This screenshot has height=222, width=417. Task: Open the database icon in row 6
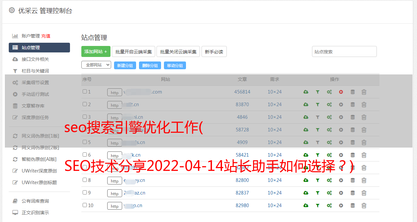[353, 155]
